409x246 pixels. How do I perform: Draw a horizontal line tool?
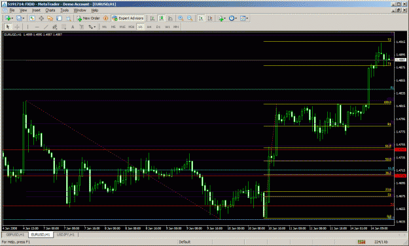point(37,27)
